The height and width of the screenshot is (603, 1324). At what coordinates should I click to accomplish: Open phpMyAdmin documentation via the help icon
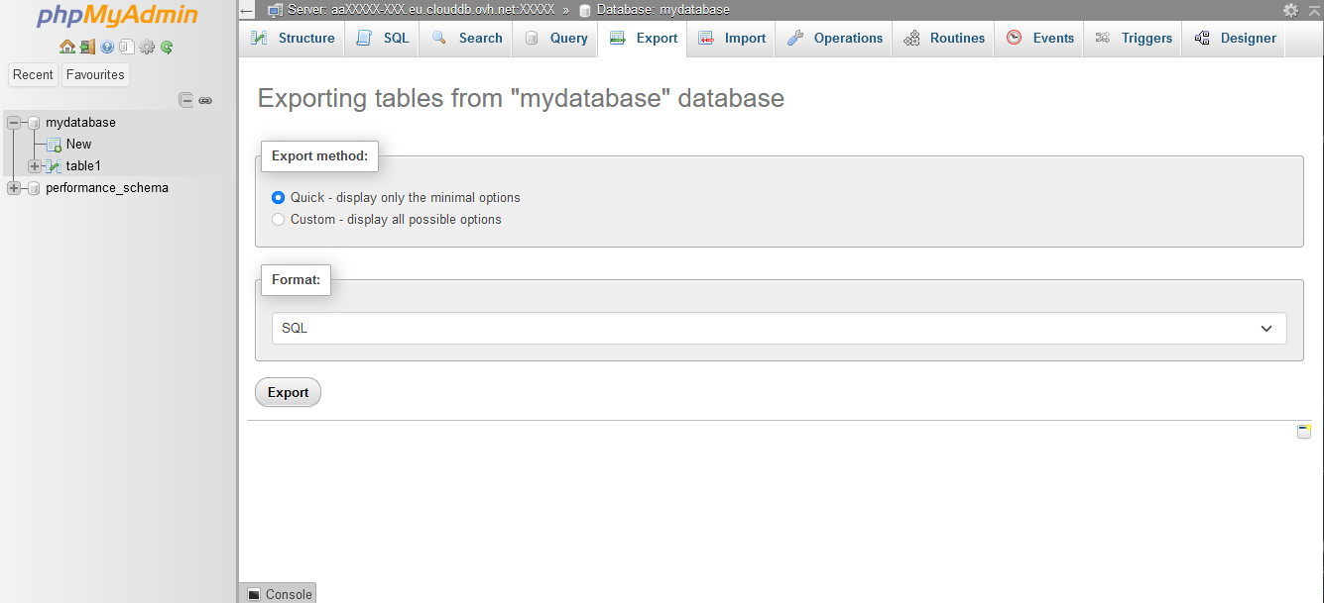point(106,47)
